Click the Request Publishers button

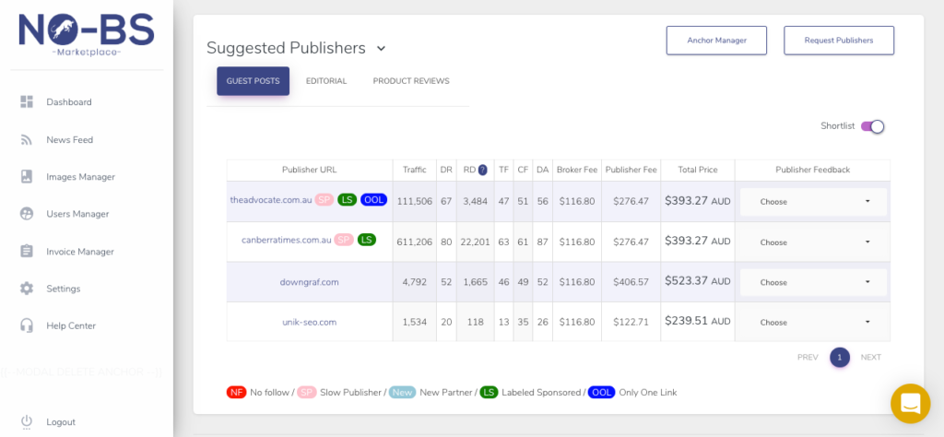839,41
